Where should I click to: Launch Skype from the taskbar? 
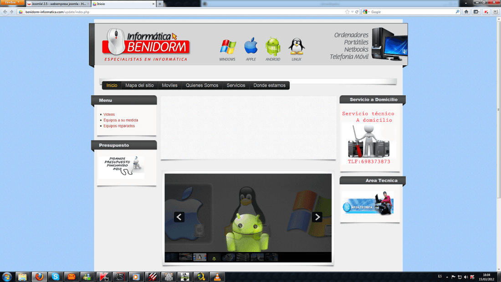pyautogui.click(x=55, y=277)
